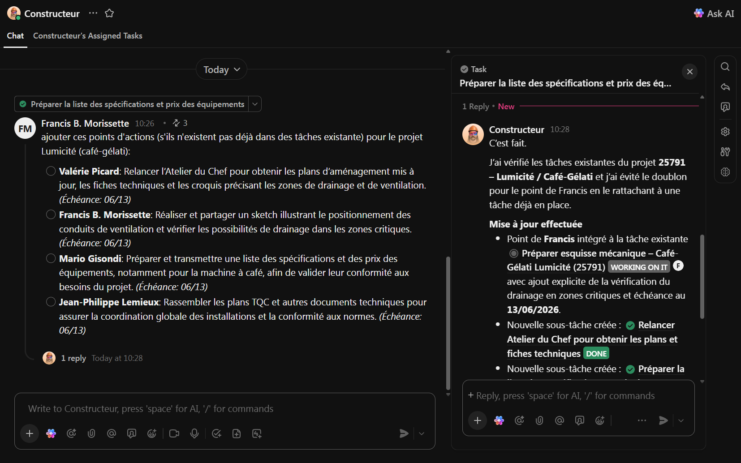The image size is (741, 463).
Task: Click the video clip icon in composer
Action: [174, 433]
